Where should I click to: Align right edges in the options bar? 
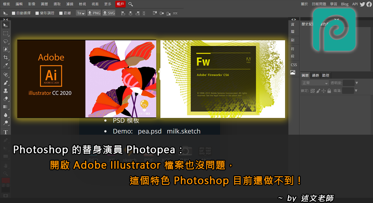click(x=137, y=13)
